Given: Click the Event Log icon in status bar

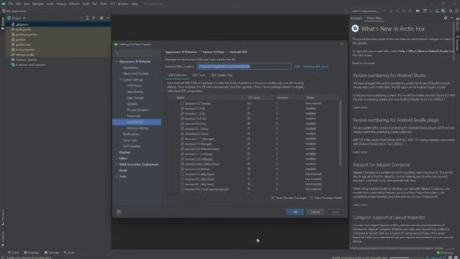Looking at the screenshot, I should [x=438, y=253].
